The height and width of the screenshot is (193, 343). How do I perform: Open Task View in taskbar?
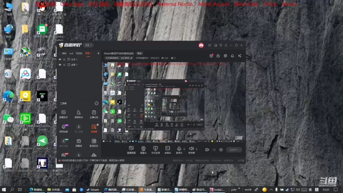[x=20, y=190]
